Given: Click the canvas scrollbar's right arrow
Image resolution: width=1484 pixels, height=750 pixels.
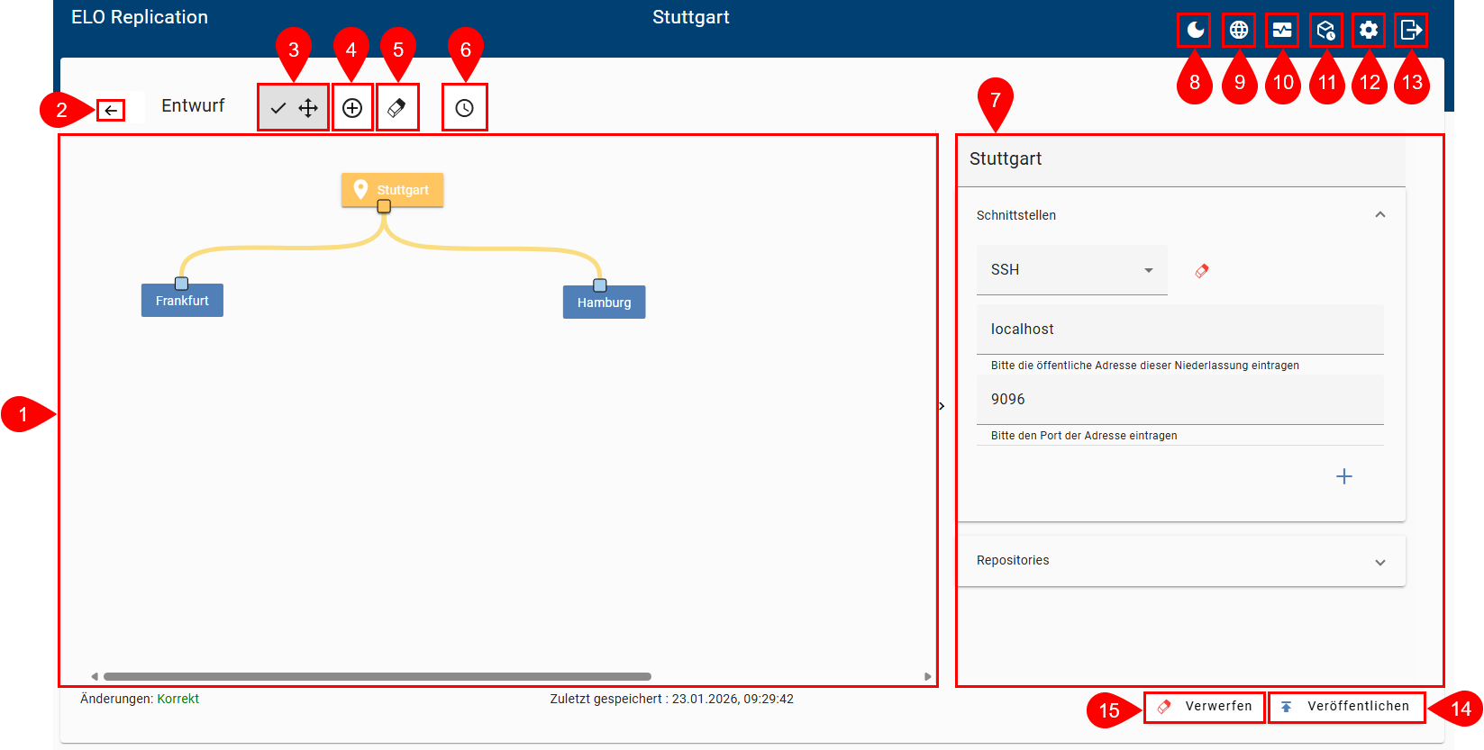Looking at the screenshot, I should tap(928, 676).
